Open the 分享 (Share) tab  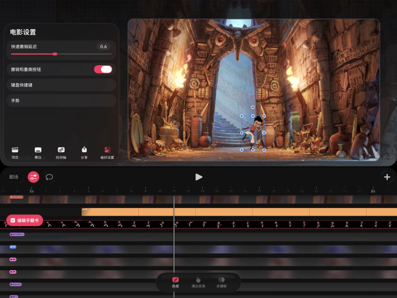84,153
